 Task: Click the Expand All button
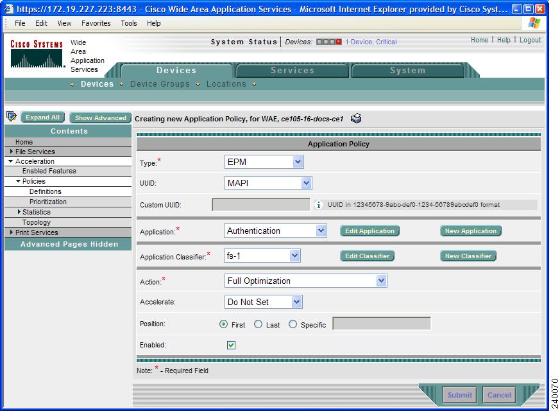(43, 118)
